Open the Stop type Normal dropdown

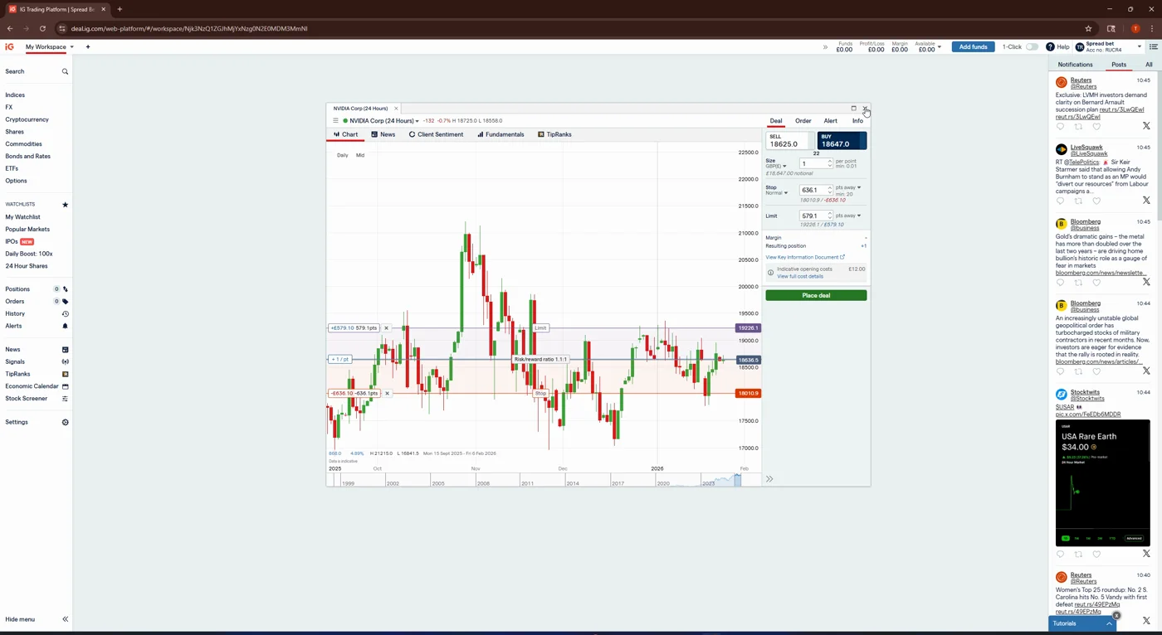pyautogui.click(x=776, y=193)
